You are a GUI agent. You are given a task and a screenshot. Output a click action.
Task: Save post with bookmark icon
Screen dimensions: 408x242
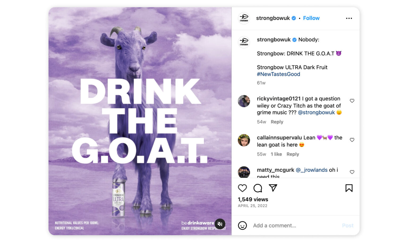pos(349,188)
